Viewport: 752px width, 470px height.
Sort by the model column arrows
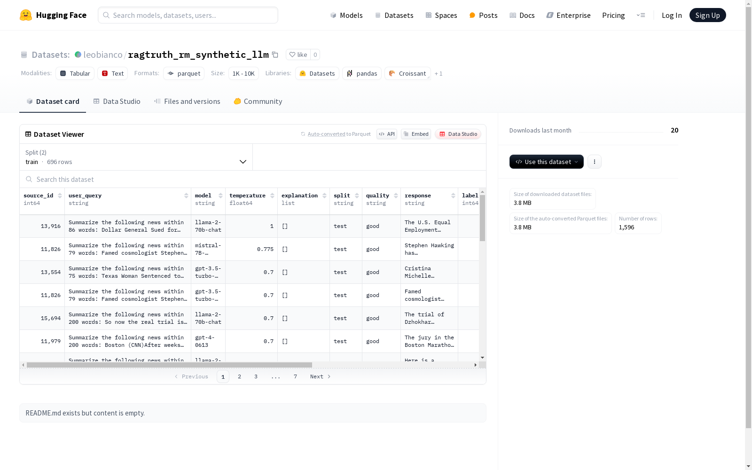(x=220, y=196)
